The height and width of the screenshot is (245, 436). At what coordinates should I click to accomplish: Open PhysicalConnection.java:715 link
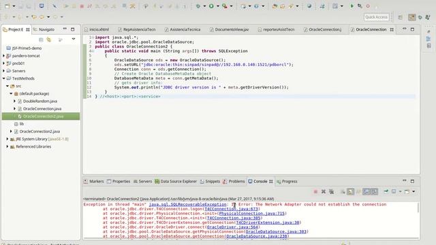coord(252,214)
